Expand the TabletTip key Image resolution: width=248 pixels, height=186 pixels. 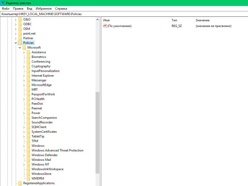[24, 137]
